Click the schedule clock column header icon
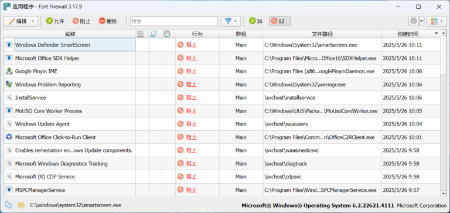 pos(167,34)
